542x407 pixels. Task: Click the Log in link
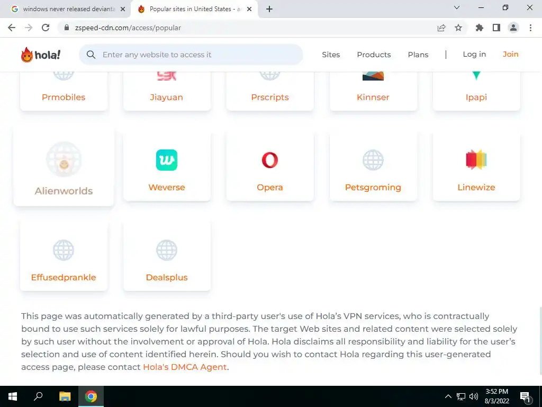[474, 54]
